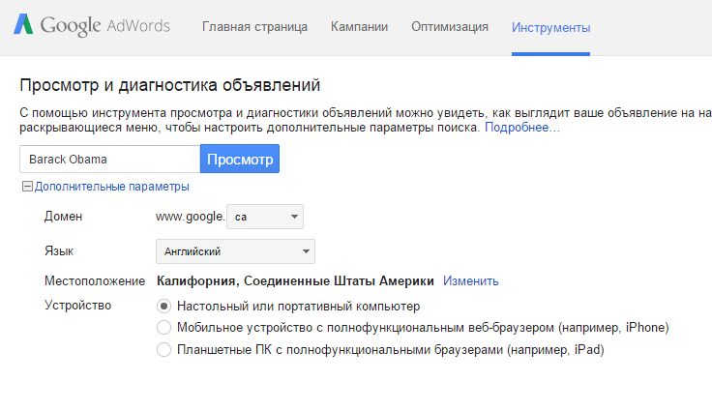Collapse the minus icon beside Дополнительные параметры
The width and height of the screenshot is (712, 411).
pyautogui.click(x=27, y=187)
